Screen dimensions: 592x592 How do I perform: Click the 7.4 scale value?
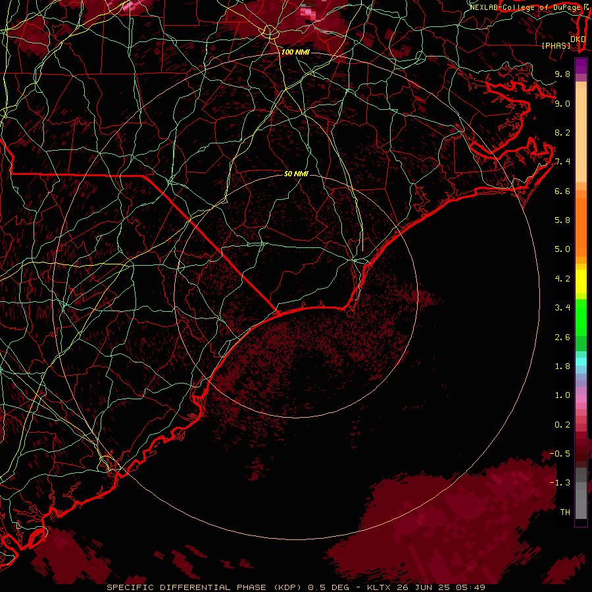[x=562, y=162]
